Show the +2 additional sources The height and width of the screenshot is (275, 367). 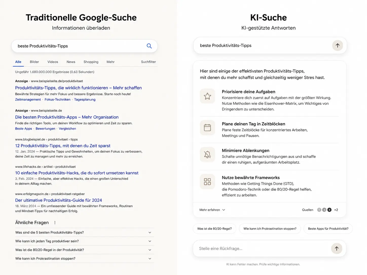tap(336, 210)
